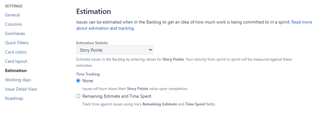Click the Story Points dropdown chevron
Screen dimensions: 323x119
tap(150, 50)
